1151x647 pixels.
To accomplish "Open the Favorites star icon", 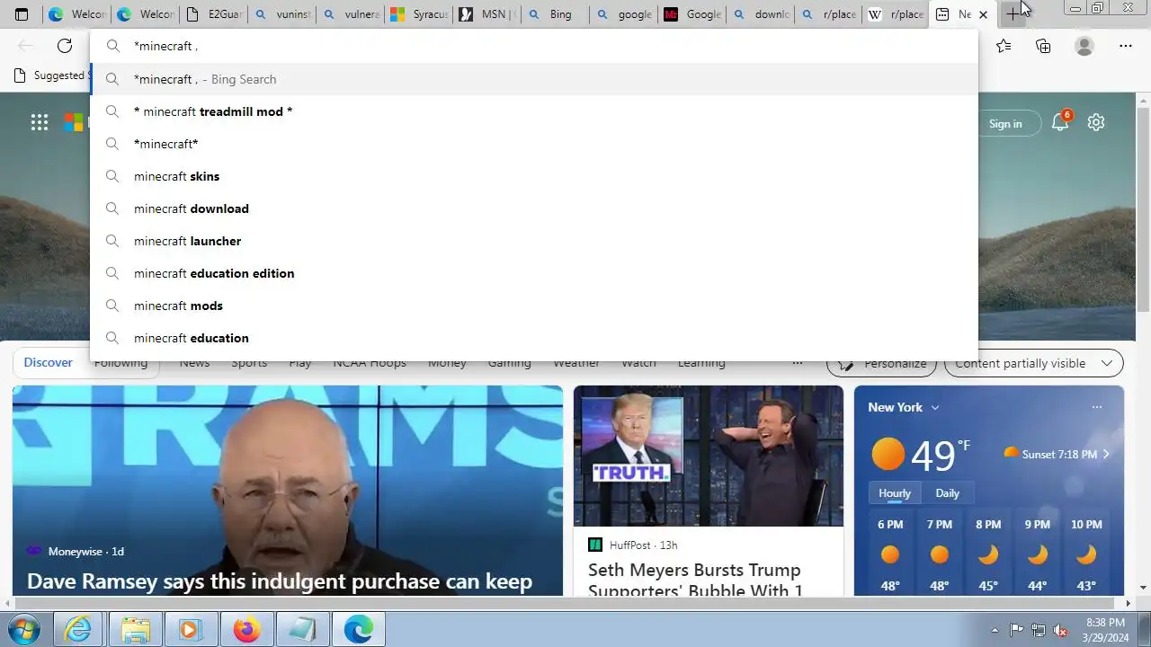I will 1004,46.
